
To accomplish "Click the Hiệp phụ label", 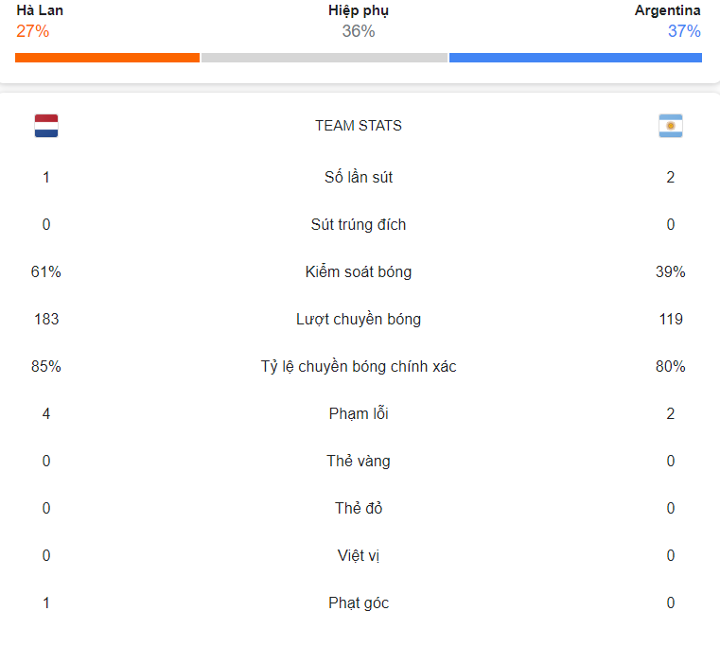I will coord(359,10).
